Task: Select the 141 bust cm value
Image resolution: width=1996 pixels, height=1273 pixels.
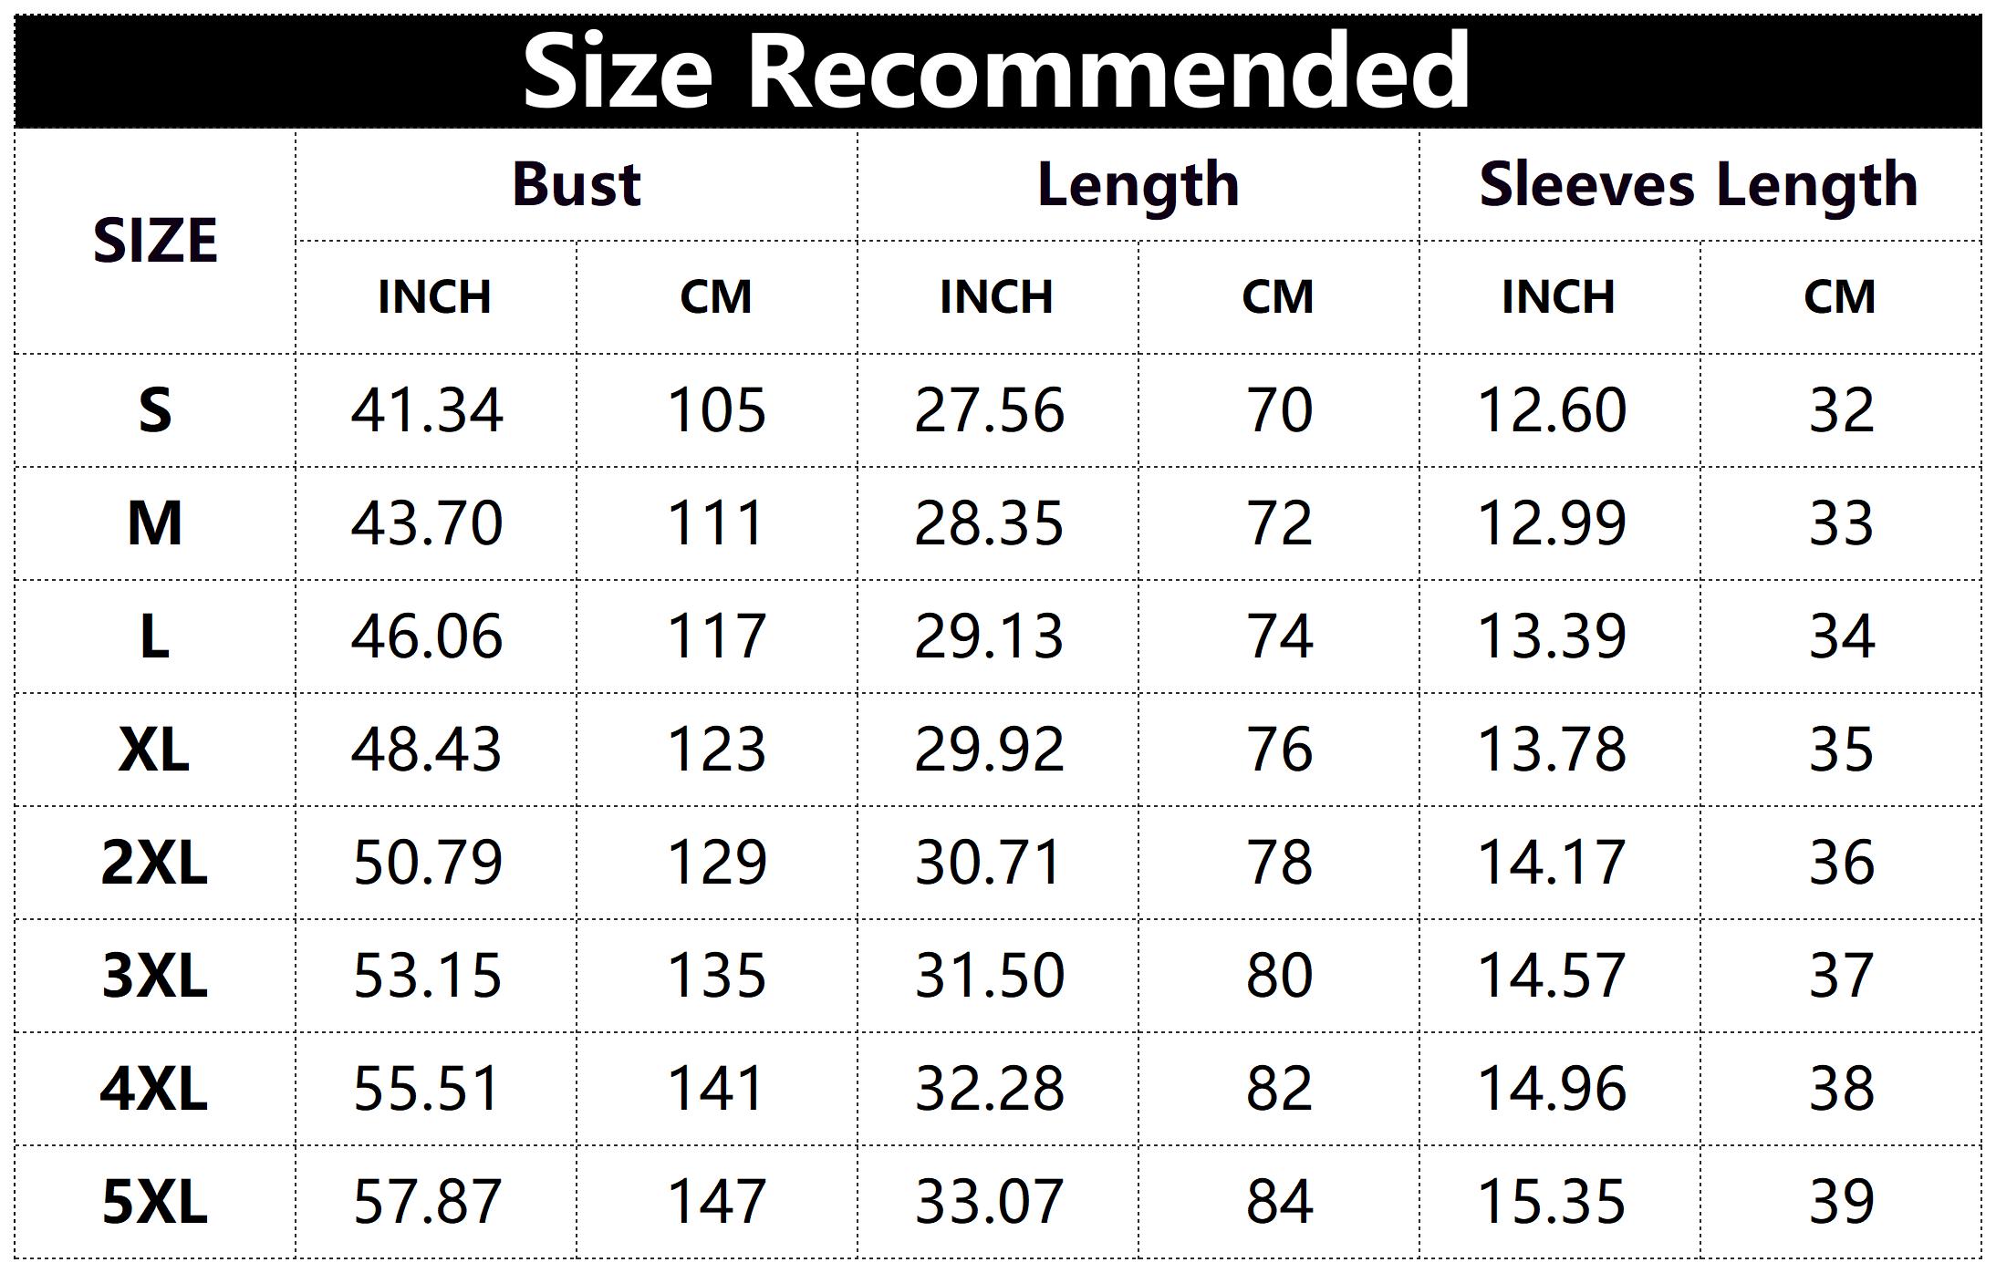Action: (x=716, y=1089)
